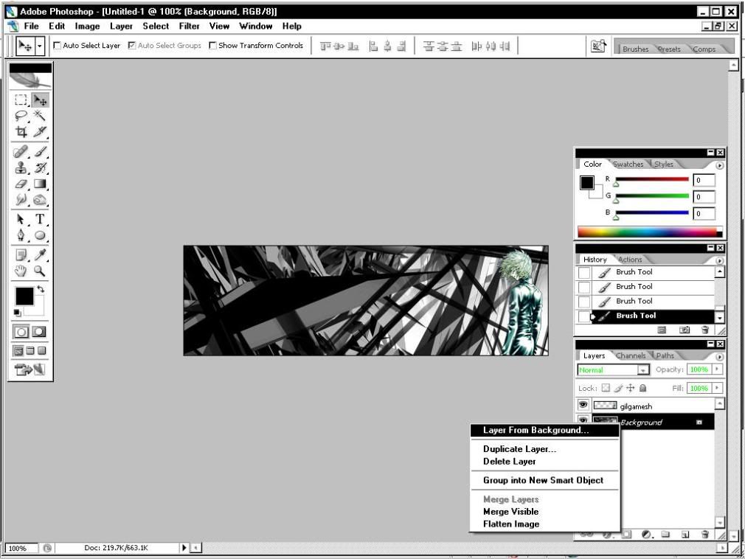The image size is (745, 559).
Task: Switch to the Actions tab
Action: point(630,260)
